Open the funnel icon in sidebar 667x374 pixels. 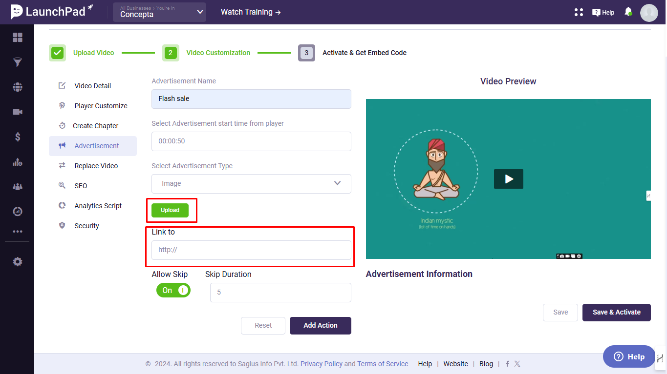tap(18, 62)
